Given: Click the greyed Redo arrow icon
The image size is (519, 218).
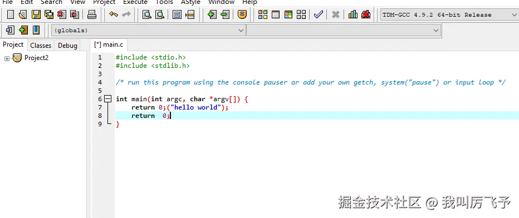Looking at the screenshot, I should click(x=126, y=14).
